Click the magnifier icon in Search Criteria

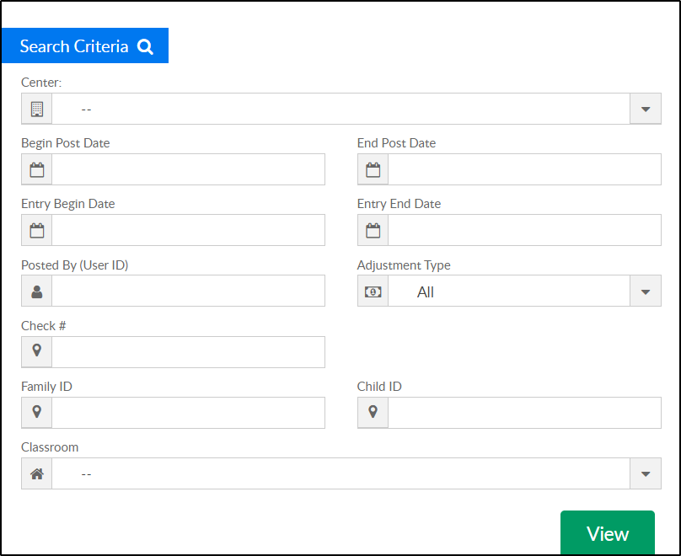coord(146,46)
